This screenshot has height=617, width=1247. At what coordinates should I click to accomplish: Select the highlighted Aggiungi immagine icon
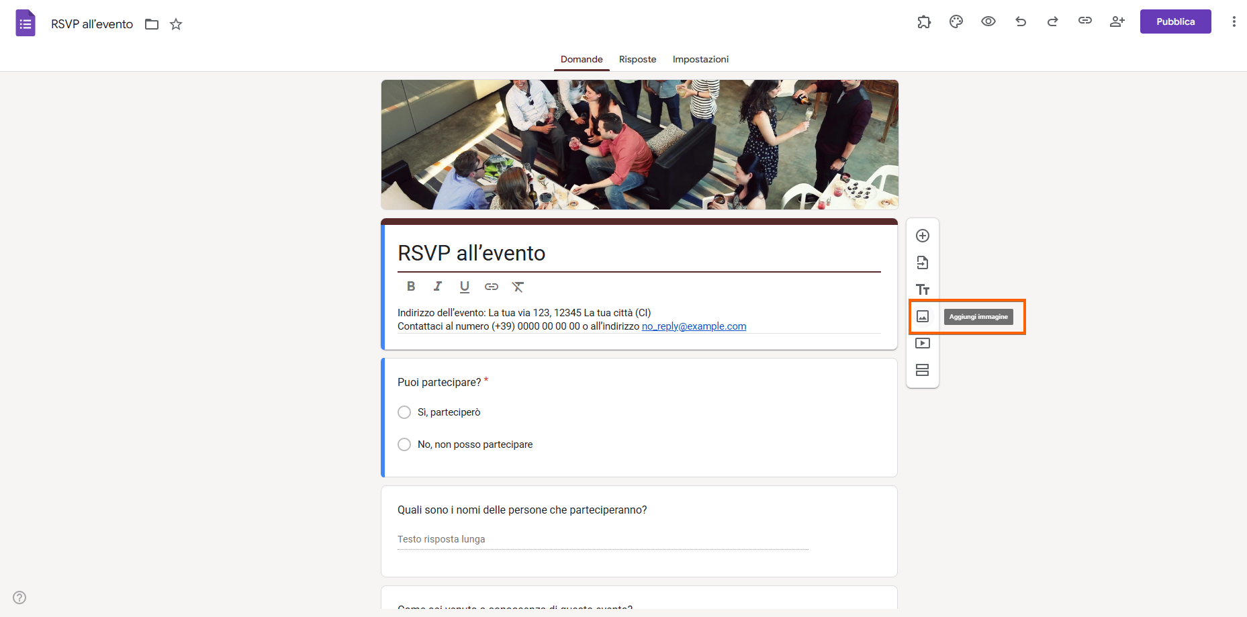(923, 316)
